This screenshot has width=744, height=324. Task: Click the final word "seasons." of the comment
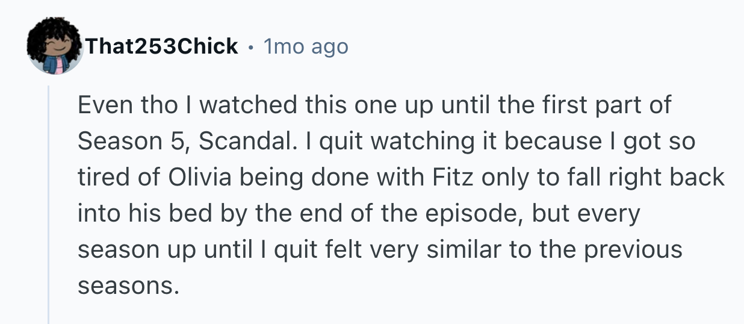129,285
